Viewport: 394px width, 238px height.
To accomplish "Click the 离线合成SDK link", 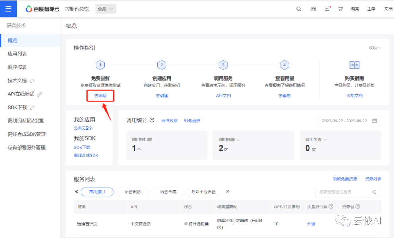I will 86,155.
